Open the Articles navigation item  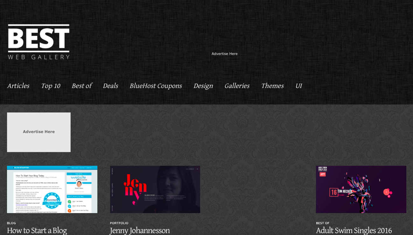[18, 86]
